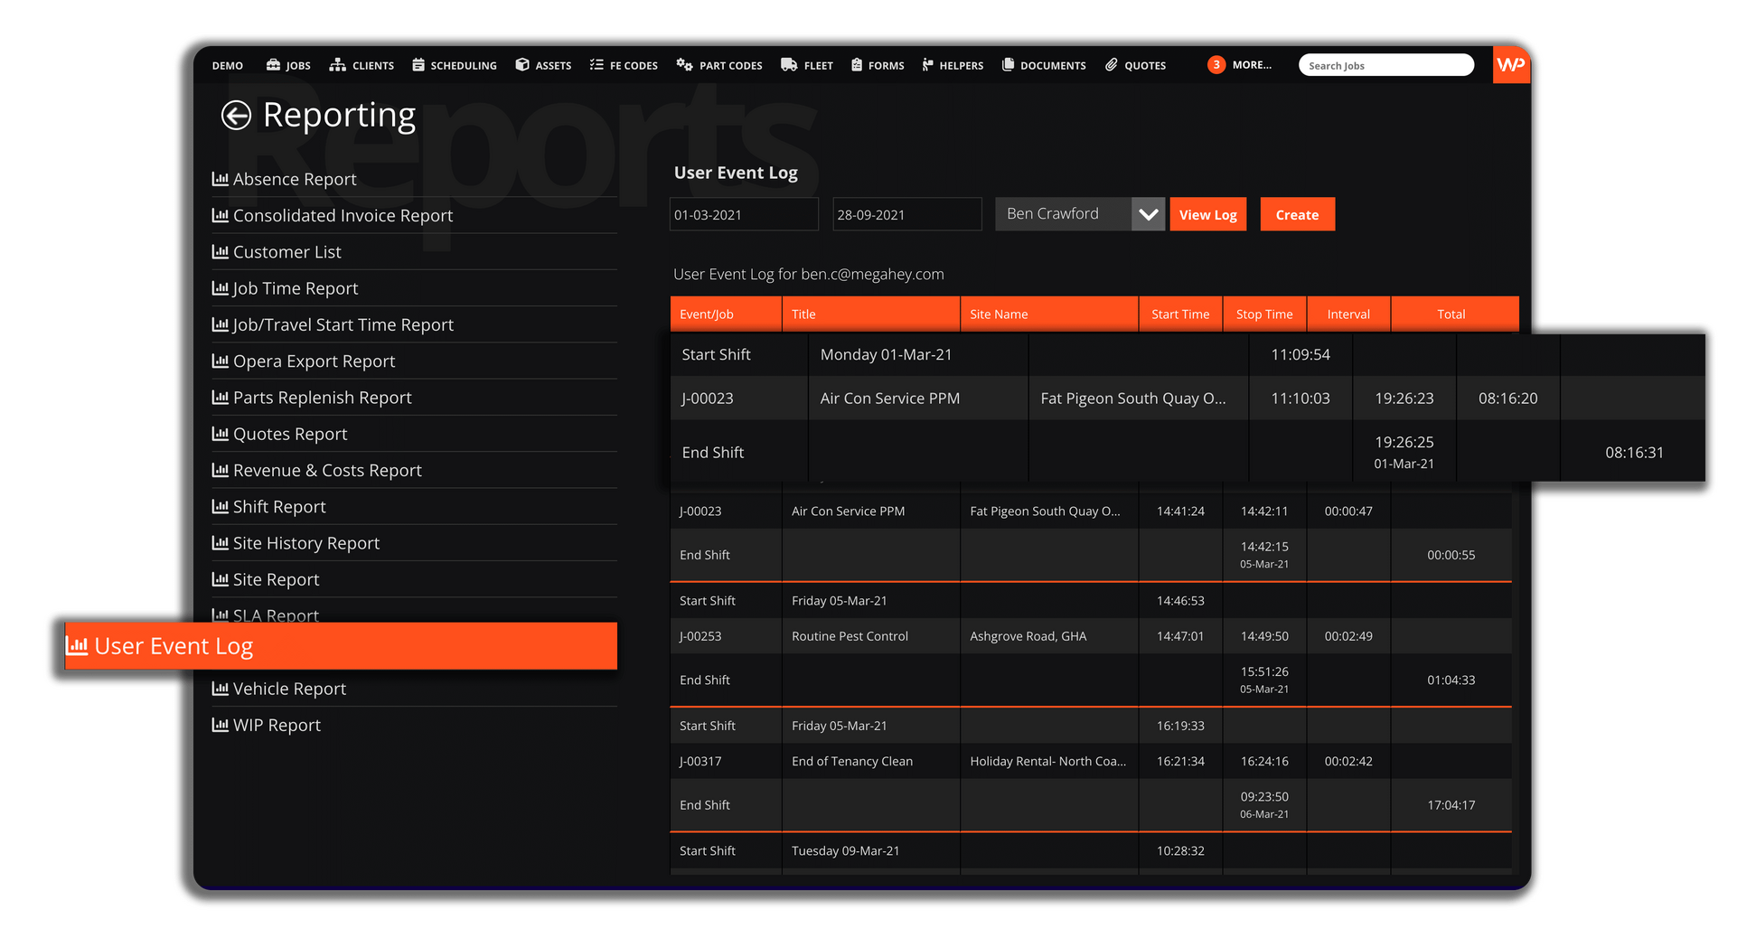Click inside the Search Jobs field
This screenshot has height=938, width=1737.
[1386, 64]
